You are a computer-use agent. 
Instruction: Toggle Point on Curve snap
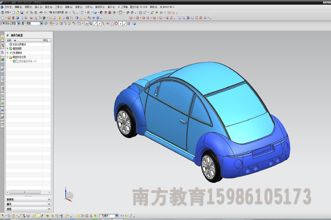coord(125,24)
